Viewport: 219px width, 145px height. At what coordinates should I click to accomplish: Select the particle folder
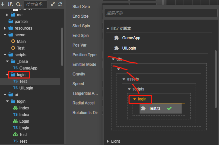pos(18,22)
